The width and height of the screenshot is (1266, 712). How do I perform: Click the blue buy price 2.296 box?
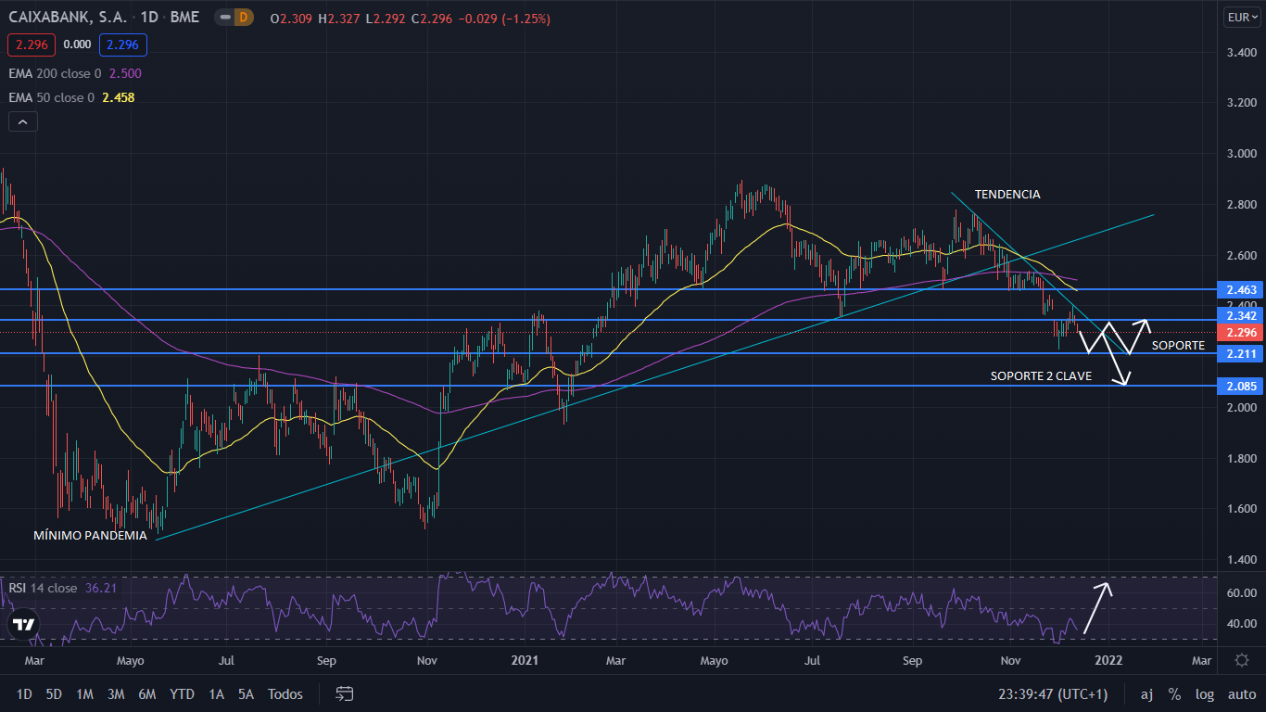click(x=124, y=44)
